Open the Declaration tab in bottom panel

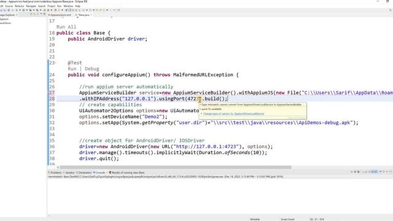(84, 173)
